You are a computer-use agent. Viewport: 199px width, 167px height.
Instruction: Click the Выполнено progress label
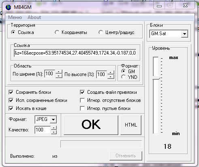(x=22, y=156)
